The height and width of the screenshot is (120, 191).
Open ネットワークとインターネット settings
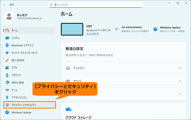[x=29, y=53]
